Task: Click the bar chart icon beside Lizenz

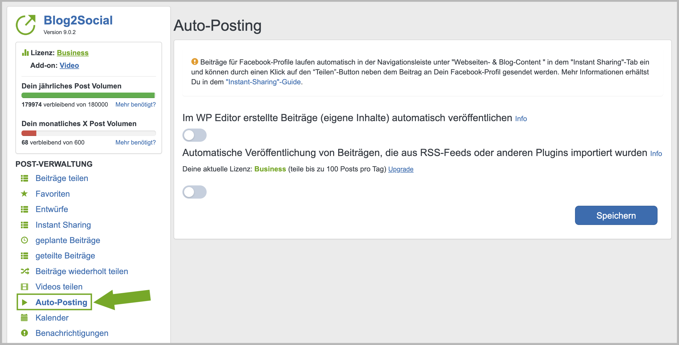Action: tap(25, 52)
